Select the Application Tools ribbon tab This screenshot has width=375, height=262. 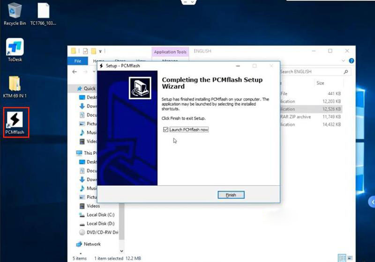(x=170, y=52)
